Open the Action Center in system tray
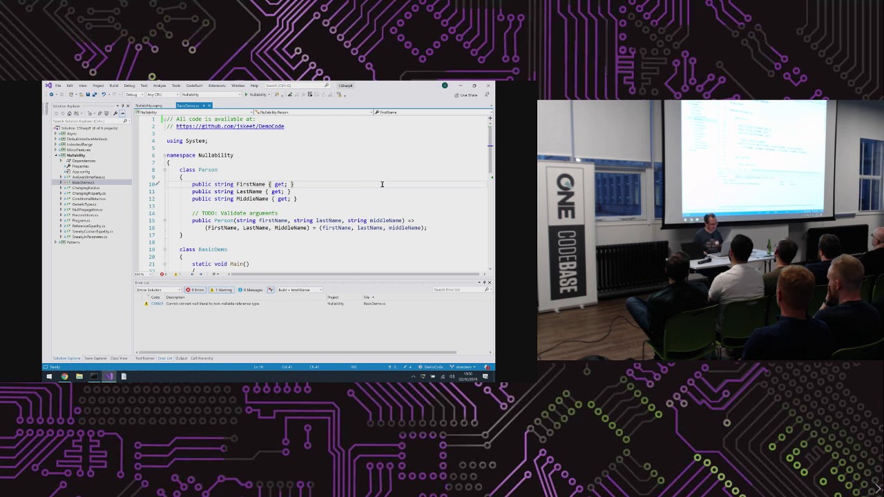Image resolution: width=884 pixels, height=497 pixels. [x=486, y=376]
